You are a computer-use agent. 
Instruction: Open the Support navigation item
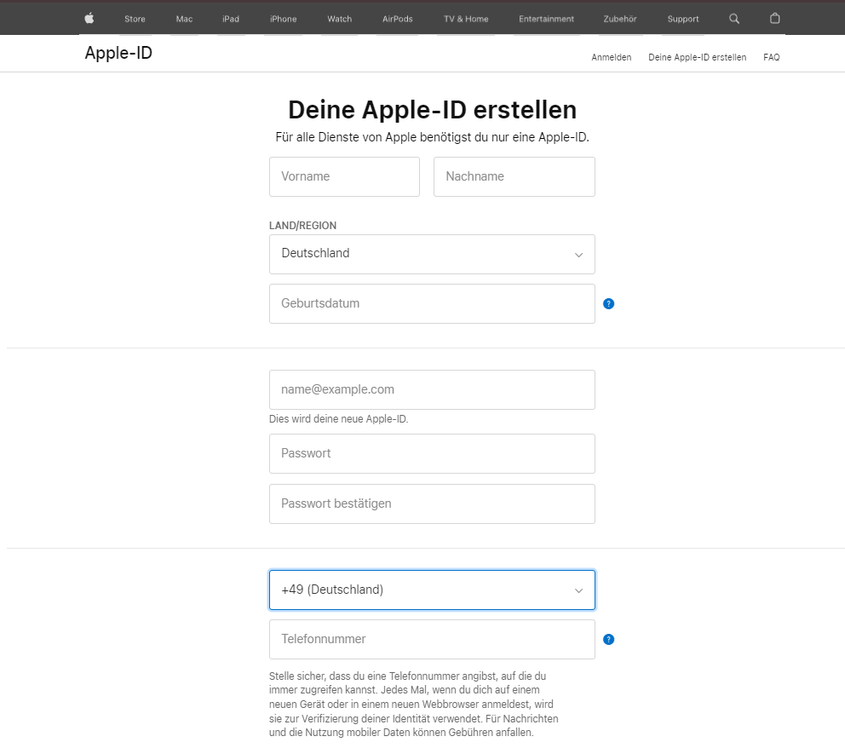click(x=683, y=19)
